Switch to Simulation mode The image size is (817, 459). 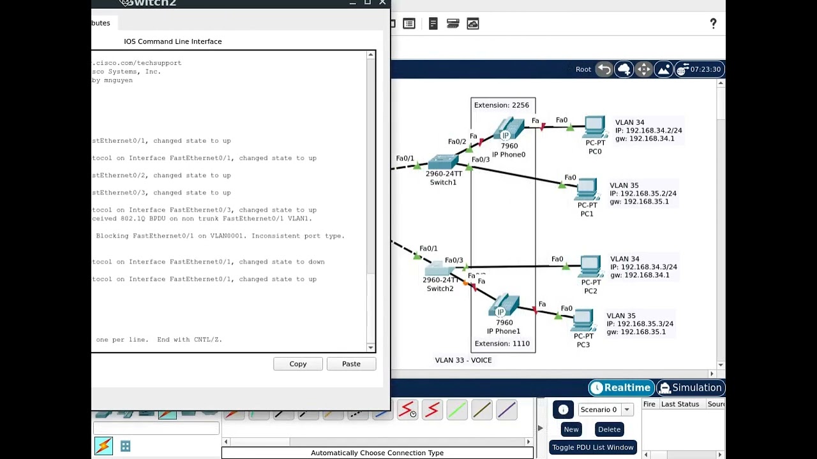691,388
